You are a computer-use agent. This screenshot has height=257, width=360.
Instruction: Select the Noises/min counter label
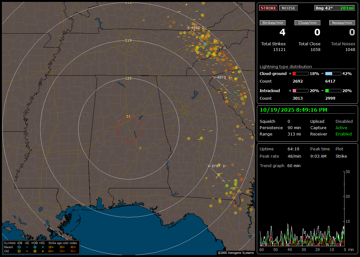342,23
